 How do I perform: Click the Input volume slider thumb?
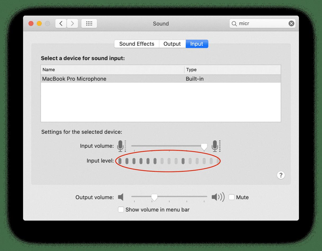pos(204,147)
